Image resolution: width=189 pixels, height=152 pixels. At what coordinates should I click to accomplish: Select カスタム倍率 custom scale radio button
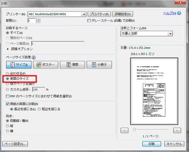click(7, 89)
